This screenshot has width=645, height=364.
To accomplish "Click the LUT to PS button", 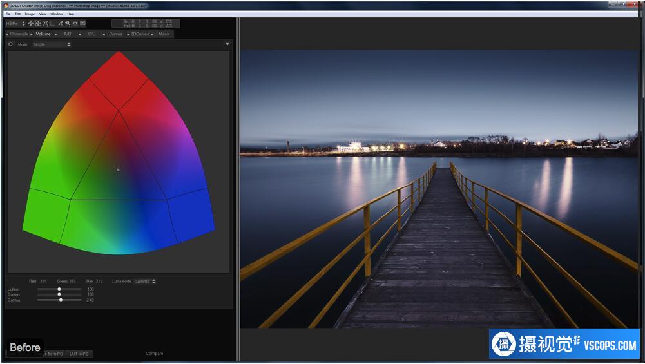I will coord(79,354).
